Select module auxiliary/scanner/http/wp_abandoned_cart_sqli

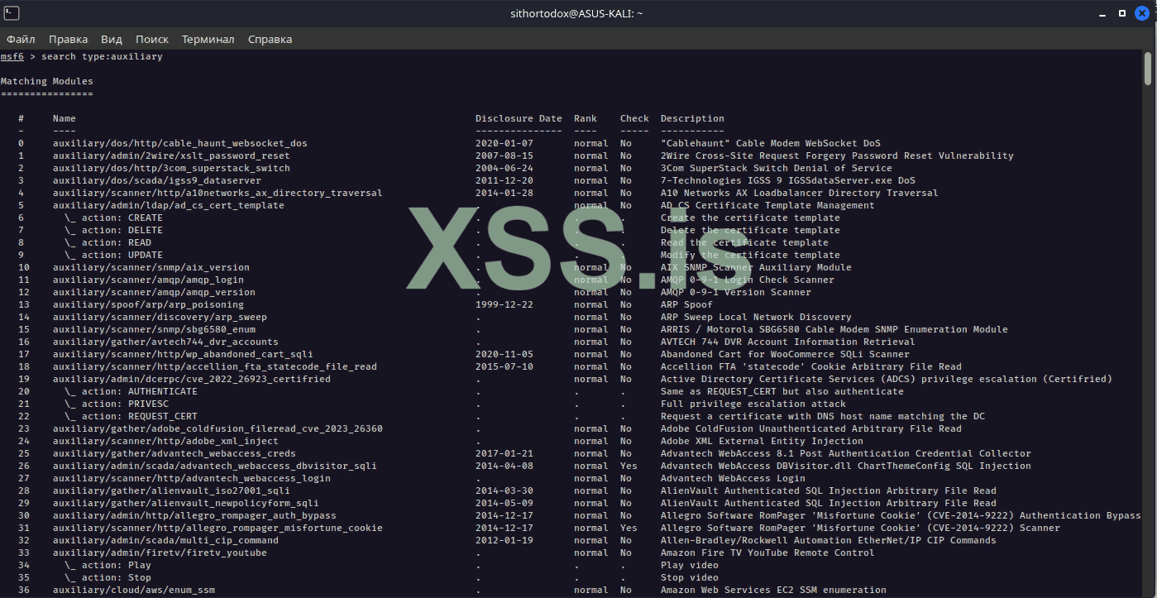tap(183, 354)
